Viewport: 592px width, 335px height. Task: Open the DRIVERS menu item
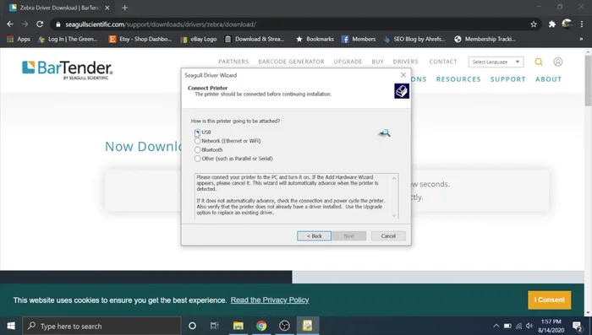[x=405, y=62]
